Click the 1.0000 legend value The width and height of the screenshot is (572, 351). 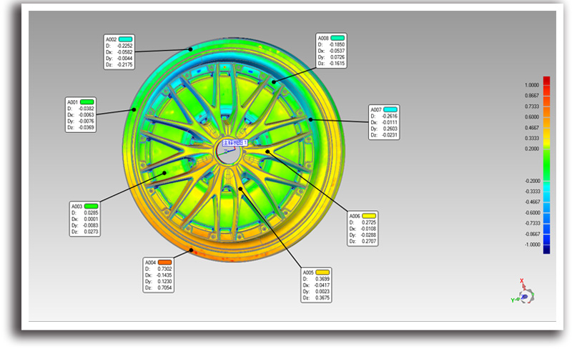click(x=531, y=85)
